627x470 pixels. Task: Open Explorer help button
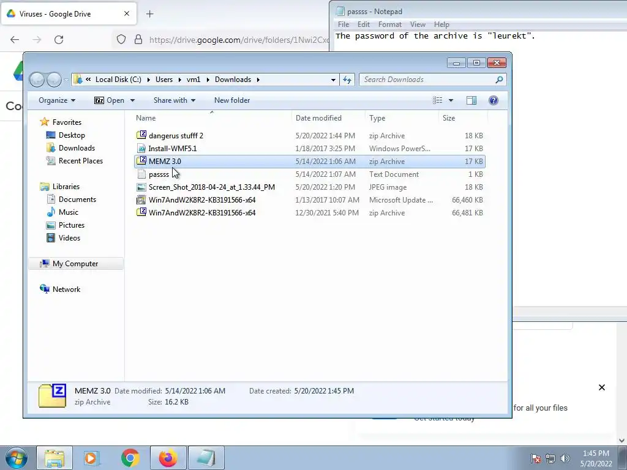coord(493,100)
